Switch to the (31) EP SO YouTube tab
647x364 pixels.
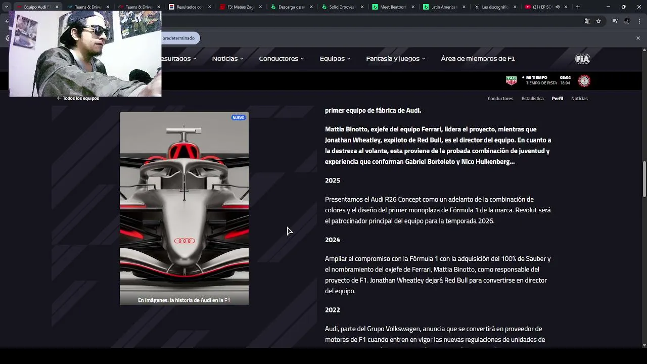(x=541, y=7)
